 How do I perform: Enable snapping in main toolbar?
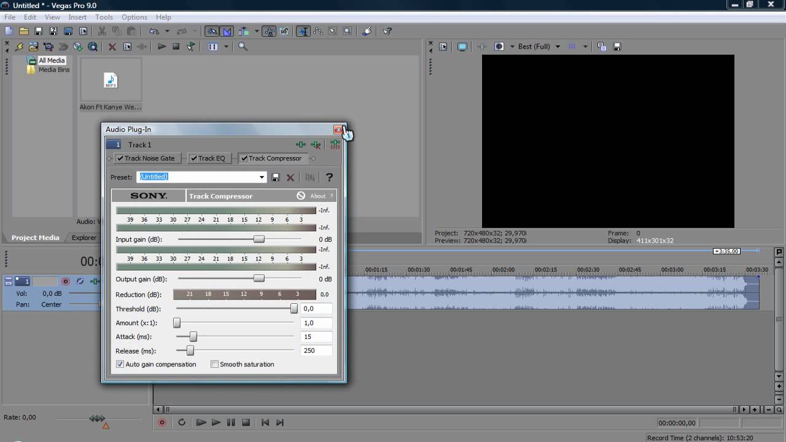(212, 31)
